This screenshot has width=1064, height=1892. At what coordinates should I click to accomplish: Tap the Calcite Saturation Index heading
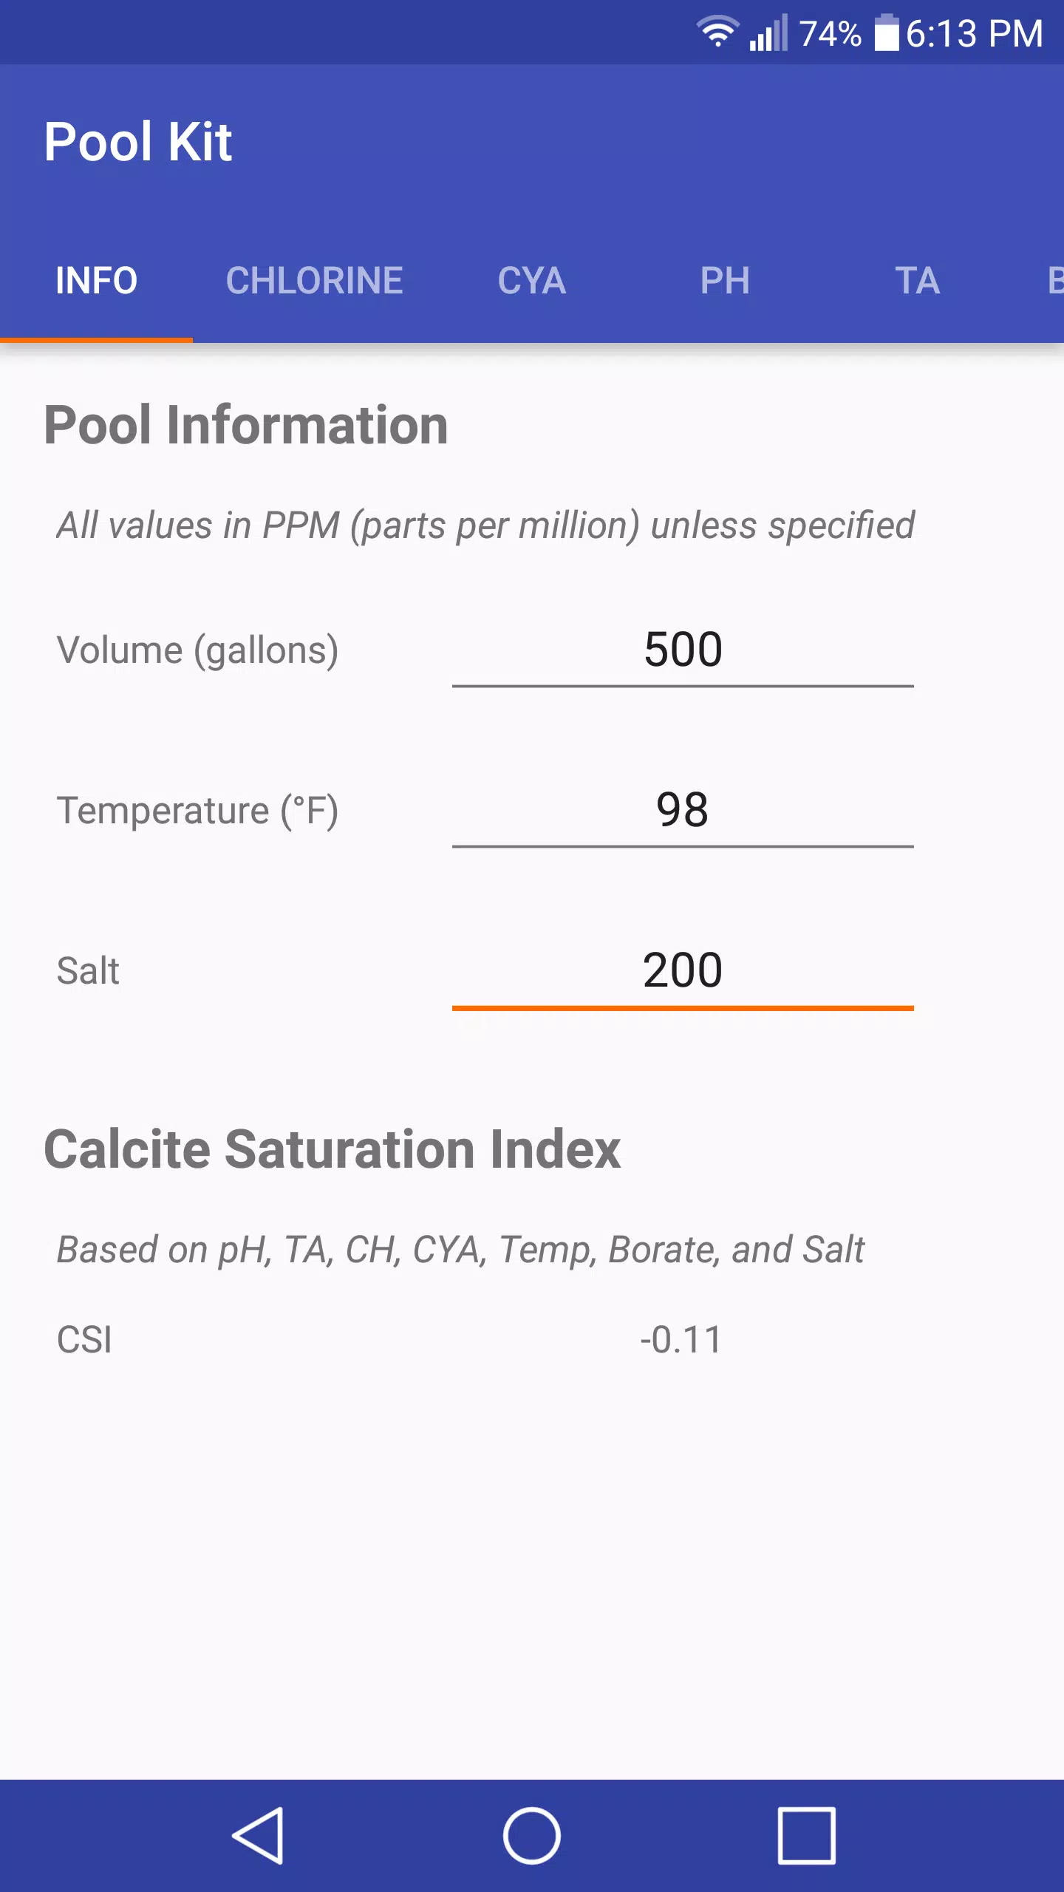point(332,1150)
